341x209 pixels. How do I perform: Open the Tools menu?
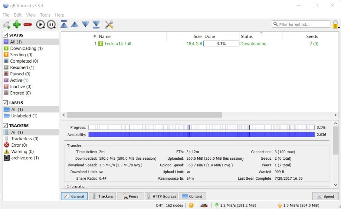point(45,15)
